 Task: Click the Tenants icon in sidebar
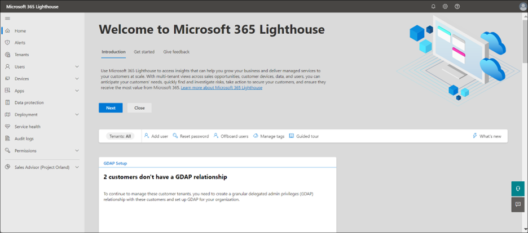(x=7, y=55)
